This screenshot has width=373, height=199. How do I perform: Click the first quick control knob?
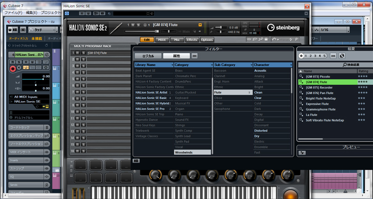(x=155, y=175)
